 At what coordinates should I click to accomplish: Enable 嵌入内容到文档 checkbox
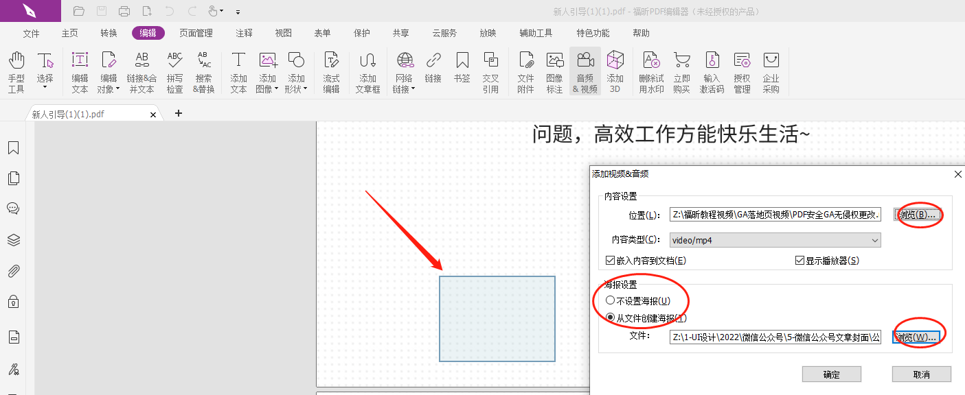[x=609, y=259]
